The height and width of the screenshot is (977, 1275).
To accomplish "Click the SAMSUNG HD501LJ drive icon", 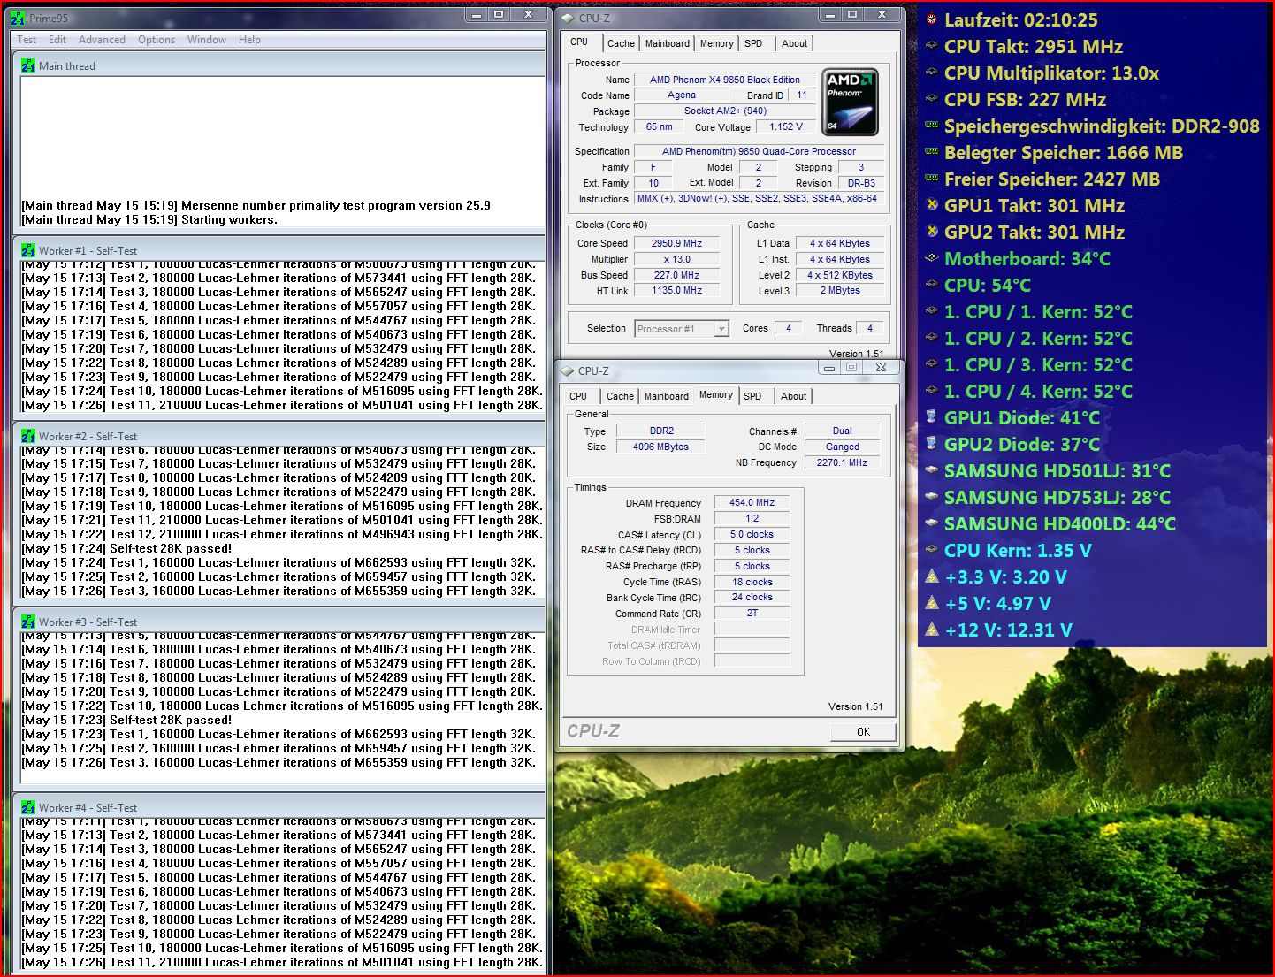I will [x=931, y=469].
